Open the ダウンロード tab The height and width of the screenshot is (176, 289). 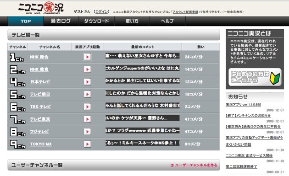click(x=97, y=21)
